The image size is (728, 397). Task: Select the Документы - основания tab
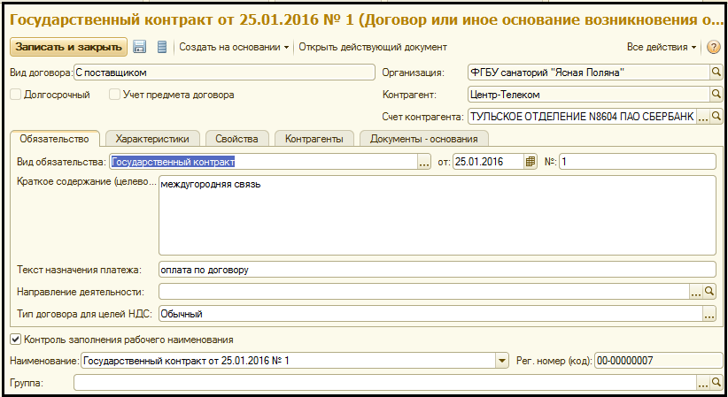coord(424,139)
